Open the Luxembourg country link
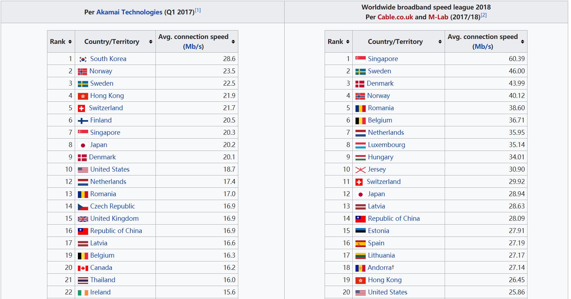The image size is (571, 299). point(386,145)
